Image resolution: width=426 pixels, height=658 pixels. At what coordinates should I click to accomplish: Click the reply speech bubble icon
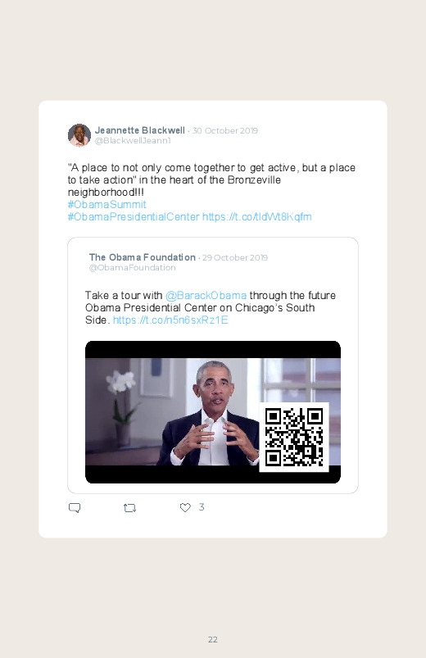tap(75, 508)
